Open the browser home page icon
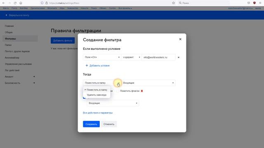264x148 pixels. click(21, 3)
